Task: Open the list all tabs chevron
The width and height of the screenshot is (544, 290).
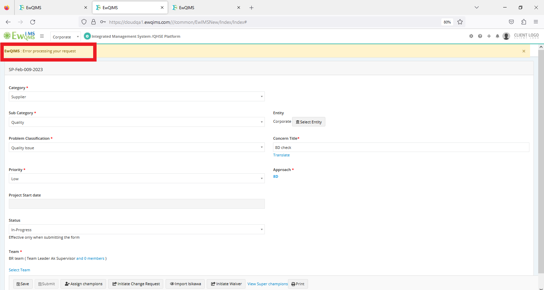Action: [477, 7]
